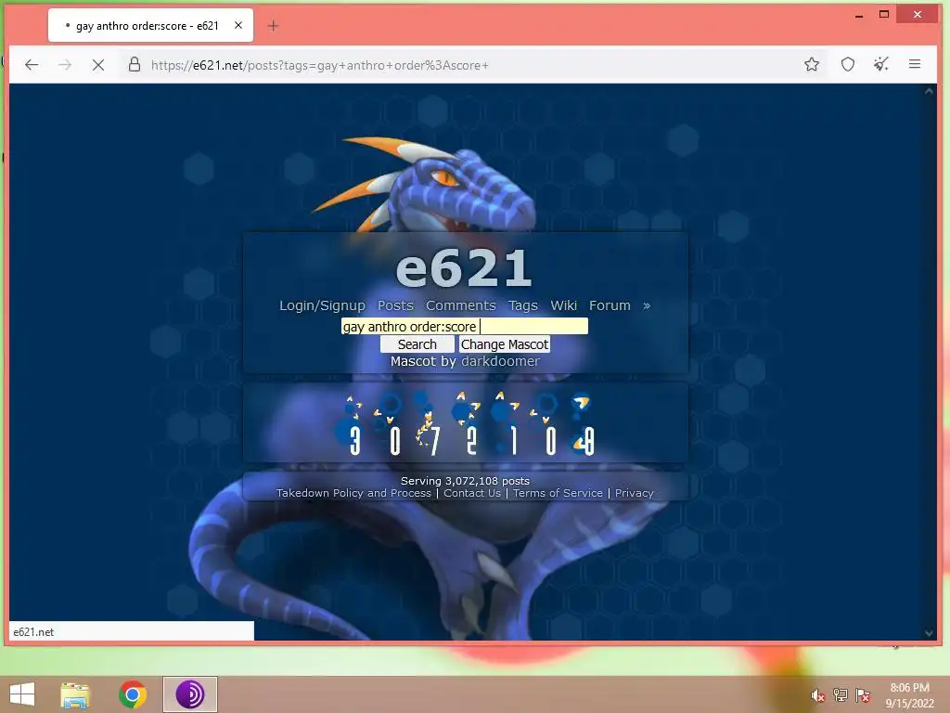Select the e621 browser tab

[150, 25]
